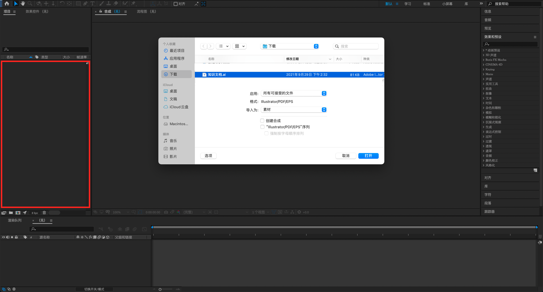The height and width of the screenshot is (292, 543).
Task: Open the 渲染队列 tab
Action: (15, 220)
